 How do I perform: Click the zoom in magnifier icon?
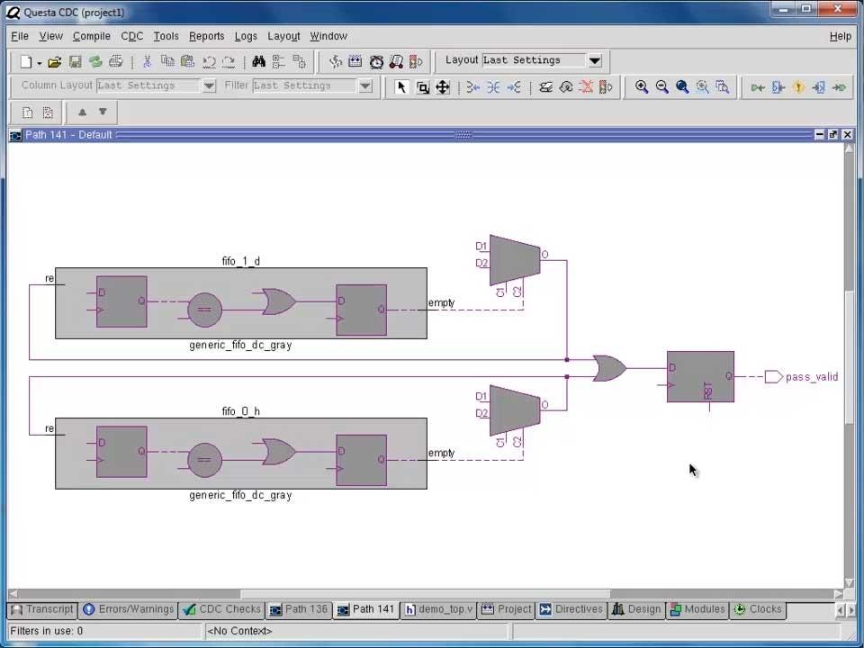tap(642, 87)
